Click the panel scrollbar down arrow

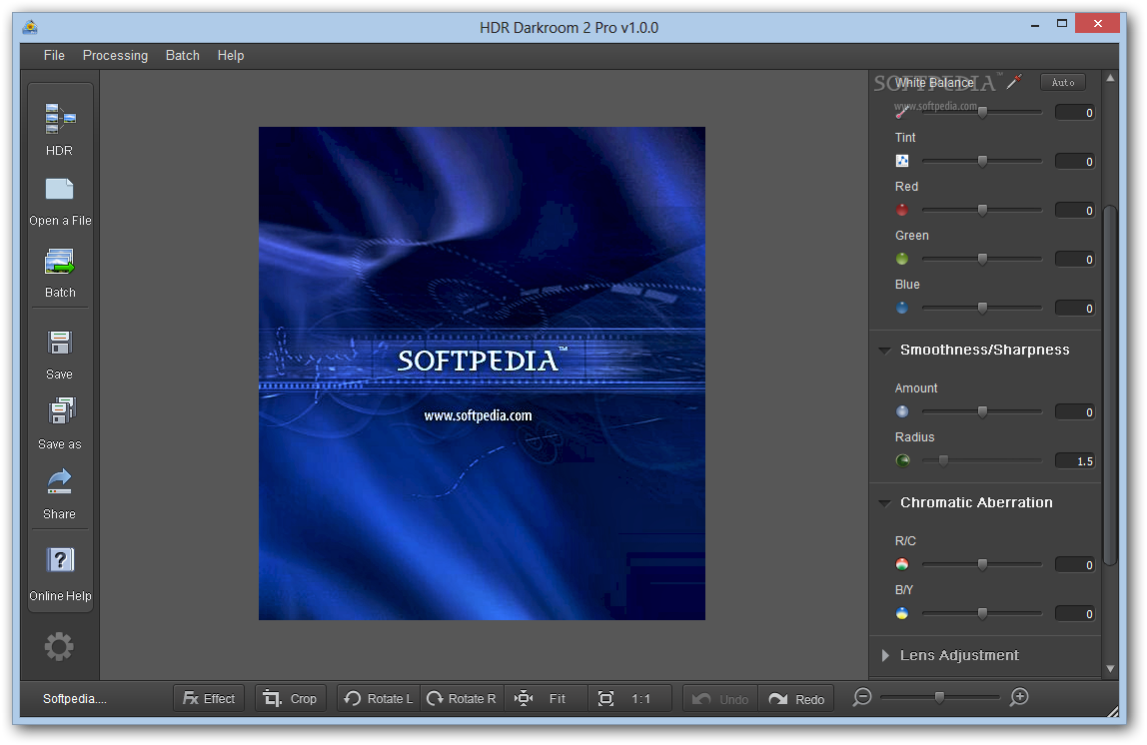click(1110, 668)
